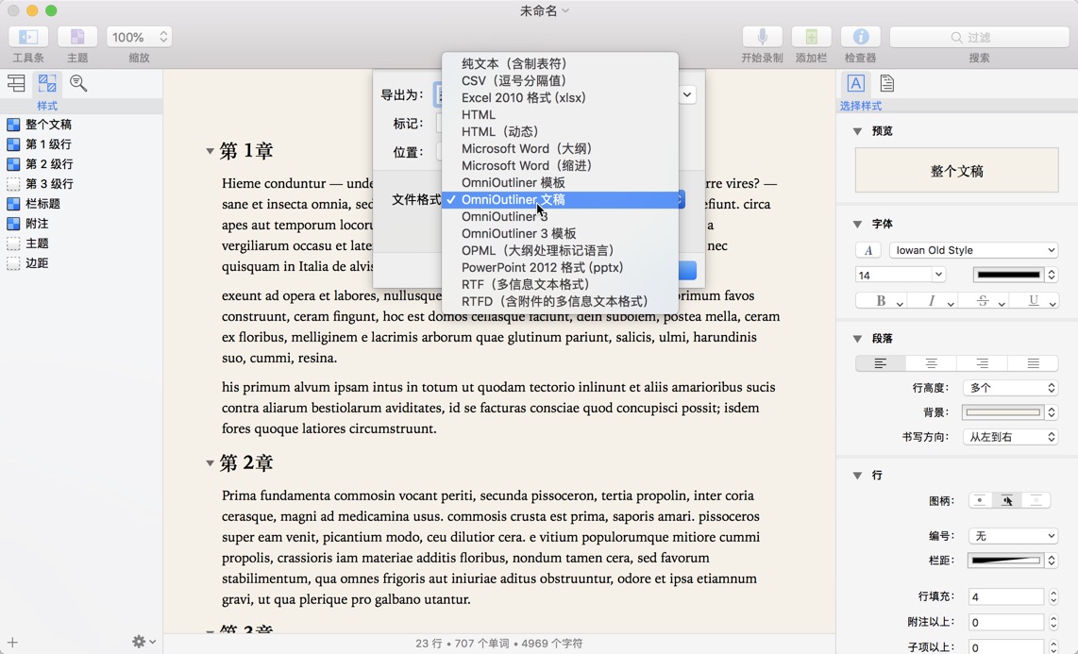Choose Microsoft Word (大纲) export format
Screen dimensions: 1078x654
(527, 148)
